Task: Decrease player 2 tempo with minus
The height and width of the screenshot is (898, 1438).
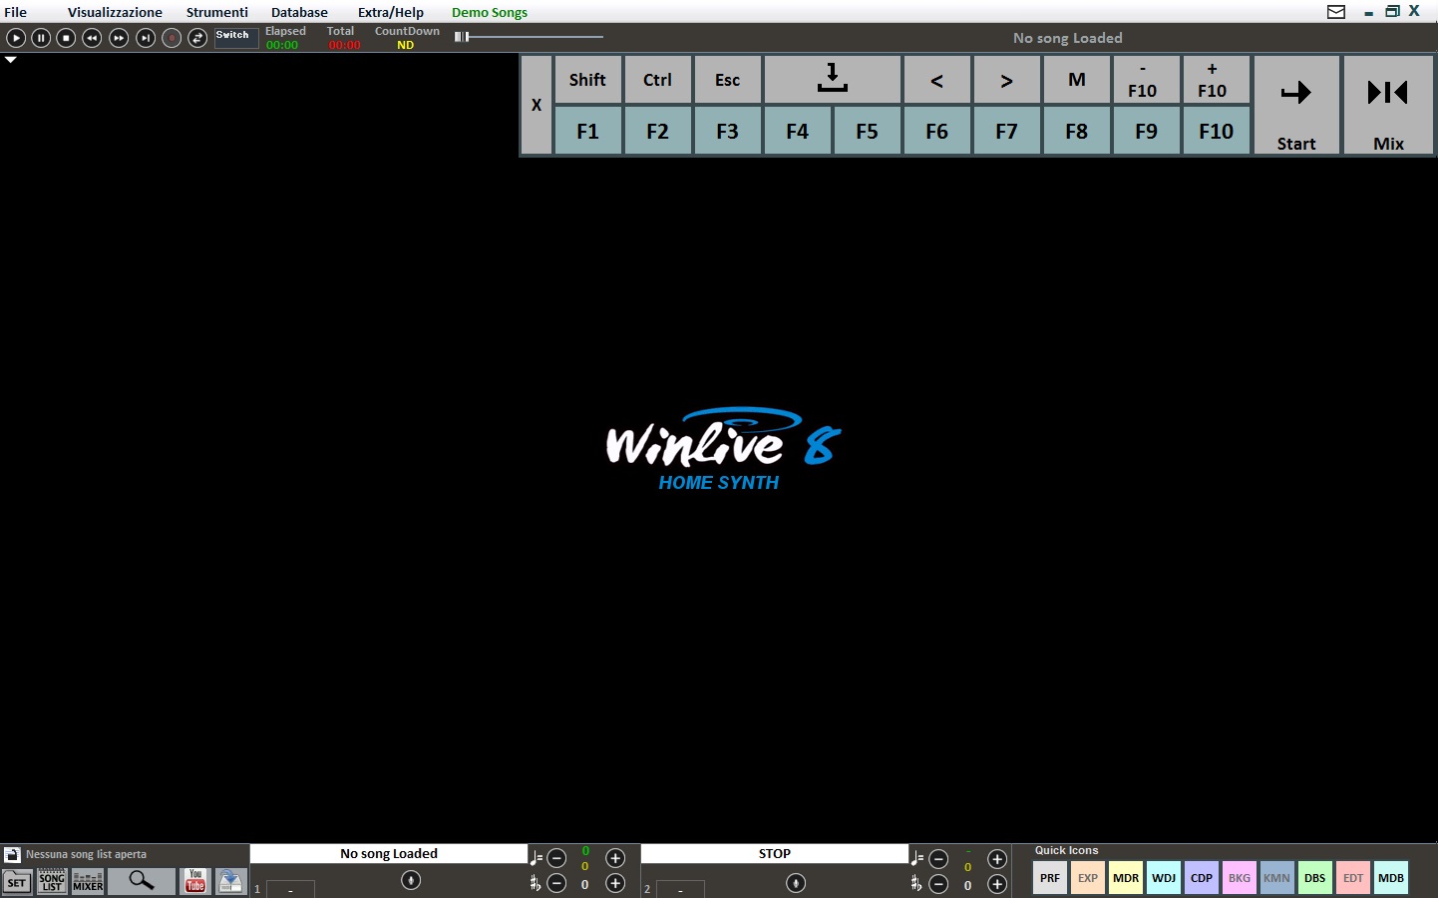Action: pyautogui.click(x=938, y=858)
